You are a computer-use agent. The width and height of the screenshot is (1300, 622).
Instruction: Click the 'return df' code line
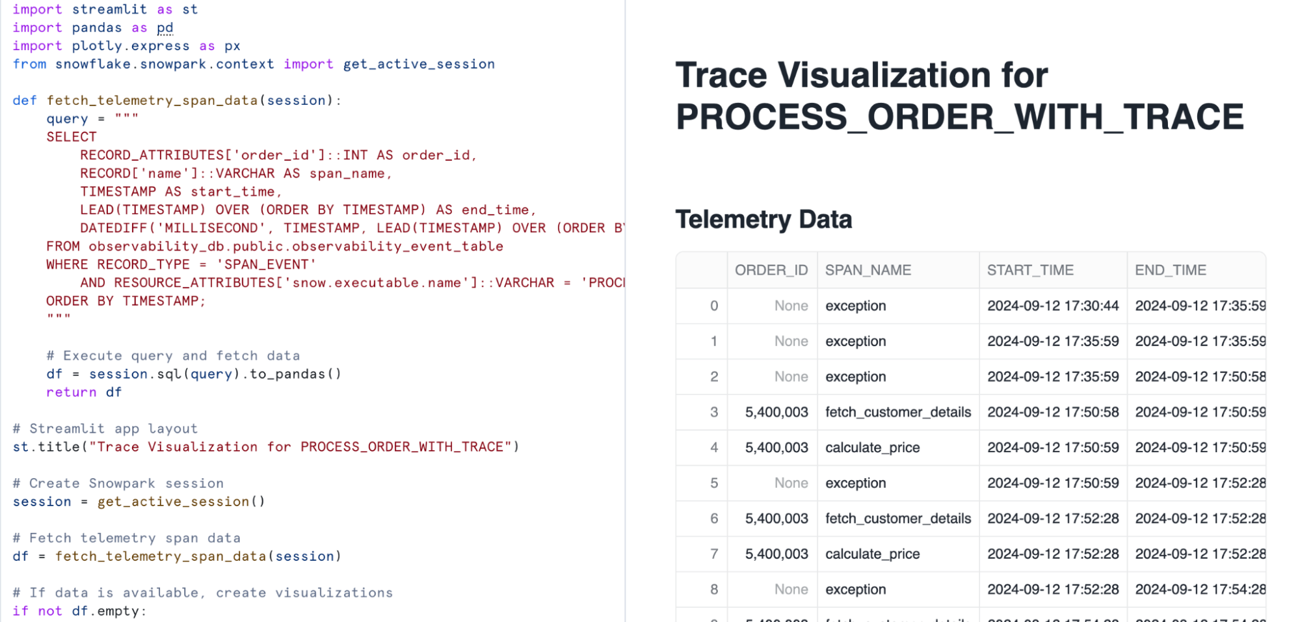point(84,392)
